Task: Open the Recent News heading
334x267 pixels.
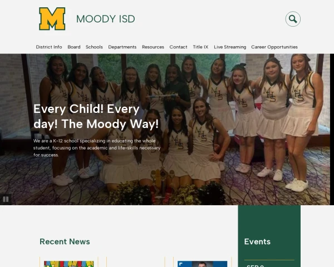Action: pyautogui.click(x=65, y=241)
